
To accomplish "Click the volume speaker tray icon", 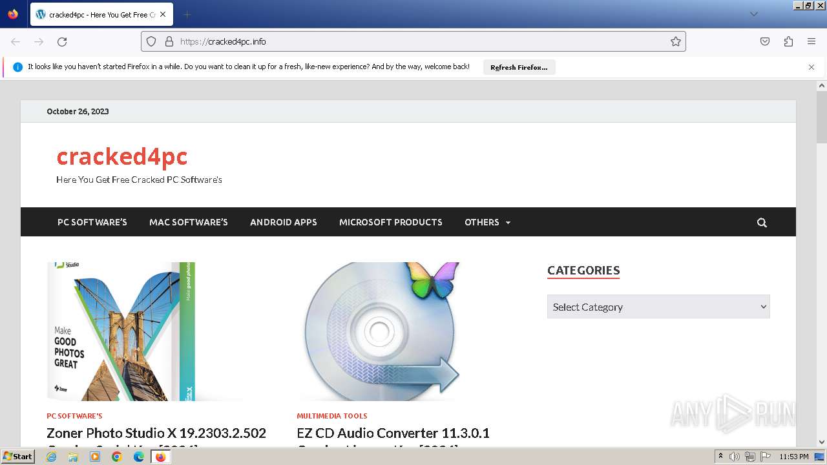I will tap(735, 457).
